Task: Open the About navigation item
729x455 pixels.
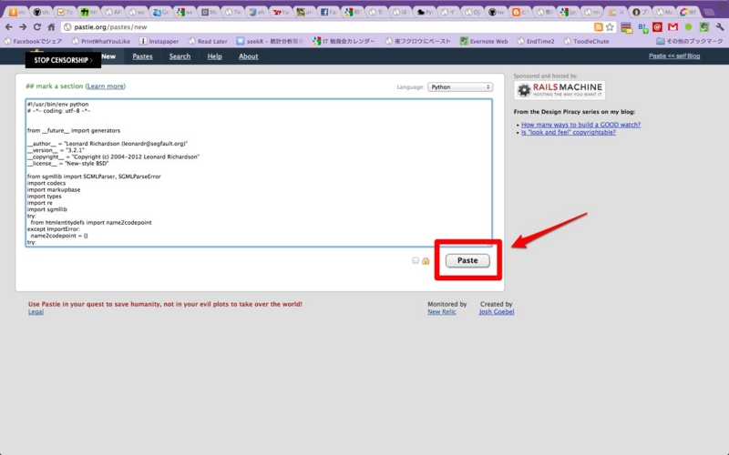Action: pyautogui.click(x=248, y=56)
